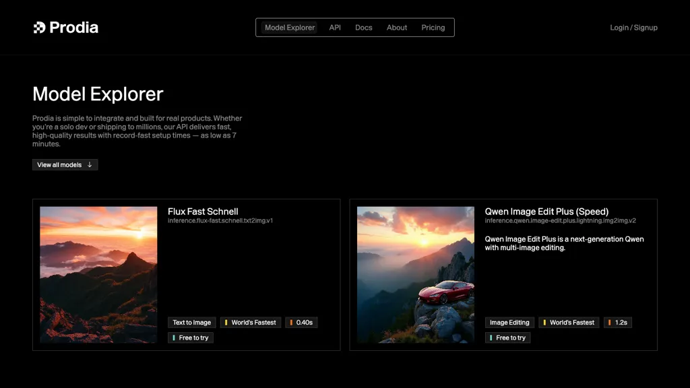Click World's Fastest tag on Flux card
This screenshot has width=690, height=388.
pos(251,323)
